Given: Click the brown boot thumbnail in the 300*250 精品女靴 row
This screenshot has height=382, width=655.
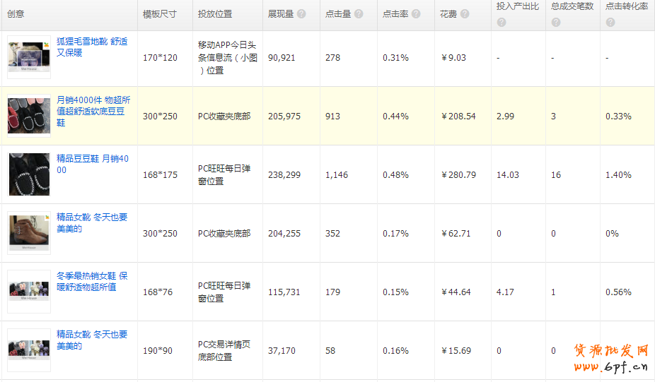Looking at the screenshot, I should tap(29, 232).
